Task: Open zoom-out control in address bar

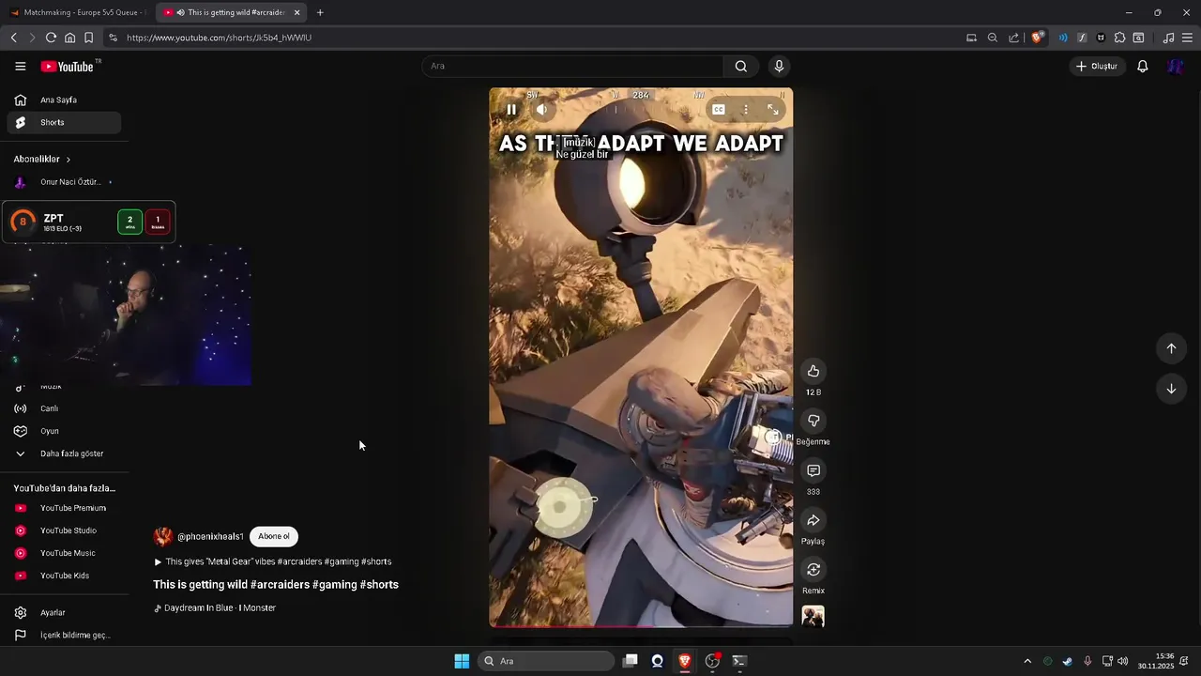Action: [x=993, y=38]
